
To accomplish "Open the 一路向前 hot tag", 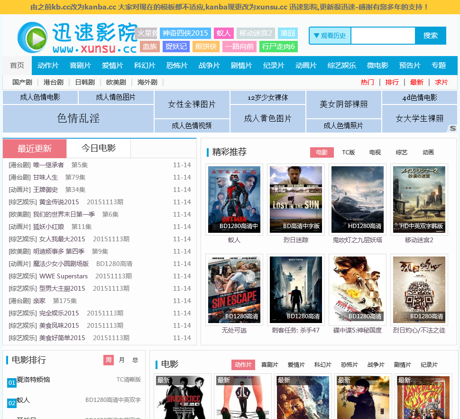I will [239, 47].
